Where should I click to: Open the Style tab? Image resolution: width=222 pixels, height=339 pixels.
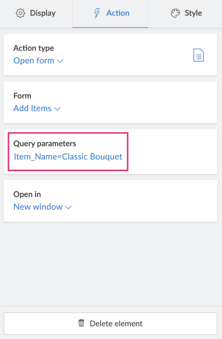193,13
